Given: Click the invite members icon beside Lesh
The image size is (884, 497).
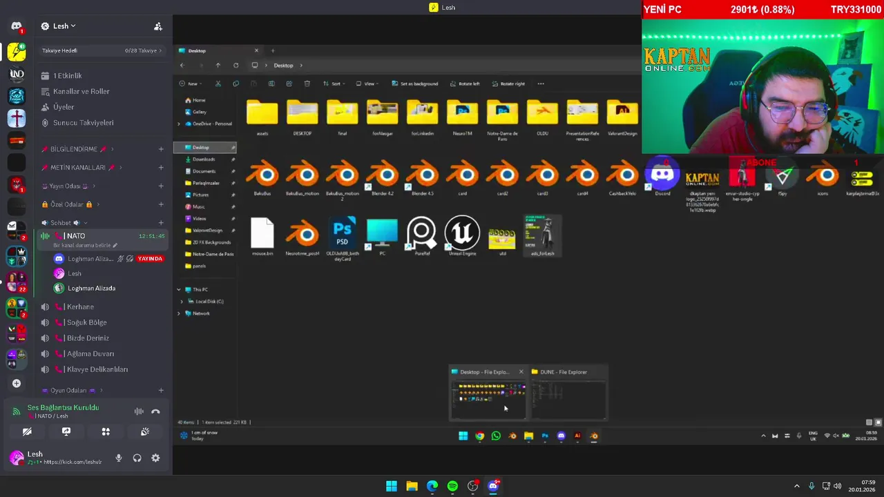Looking at the screenshot, I should pos(157,26).
